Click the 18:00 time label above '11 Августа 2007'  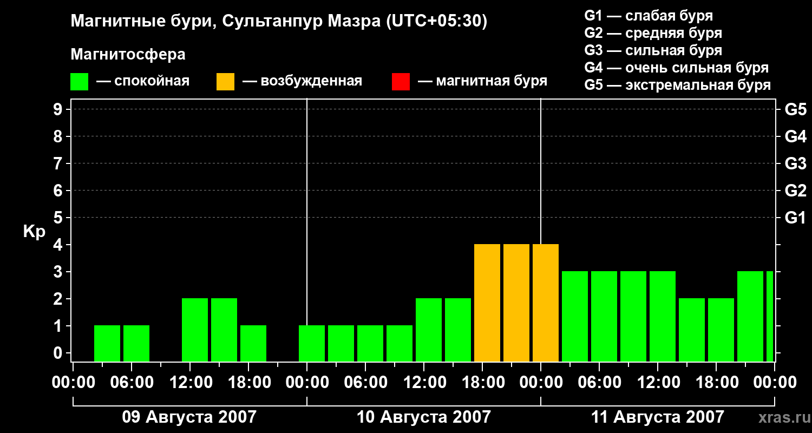(716, 383)
